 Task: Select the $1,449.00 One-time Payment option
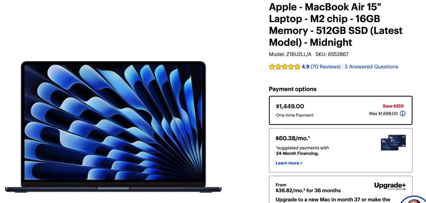(x=341, y=110)
